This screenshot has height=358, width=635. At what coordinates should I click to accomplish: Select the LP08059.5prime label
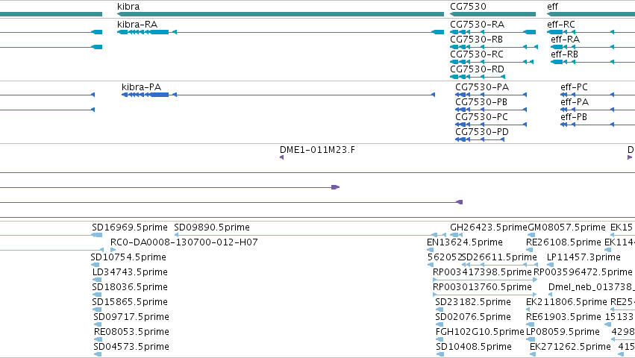(x=563, y=332)
